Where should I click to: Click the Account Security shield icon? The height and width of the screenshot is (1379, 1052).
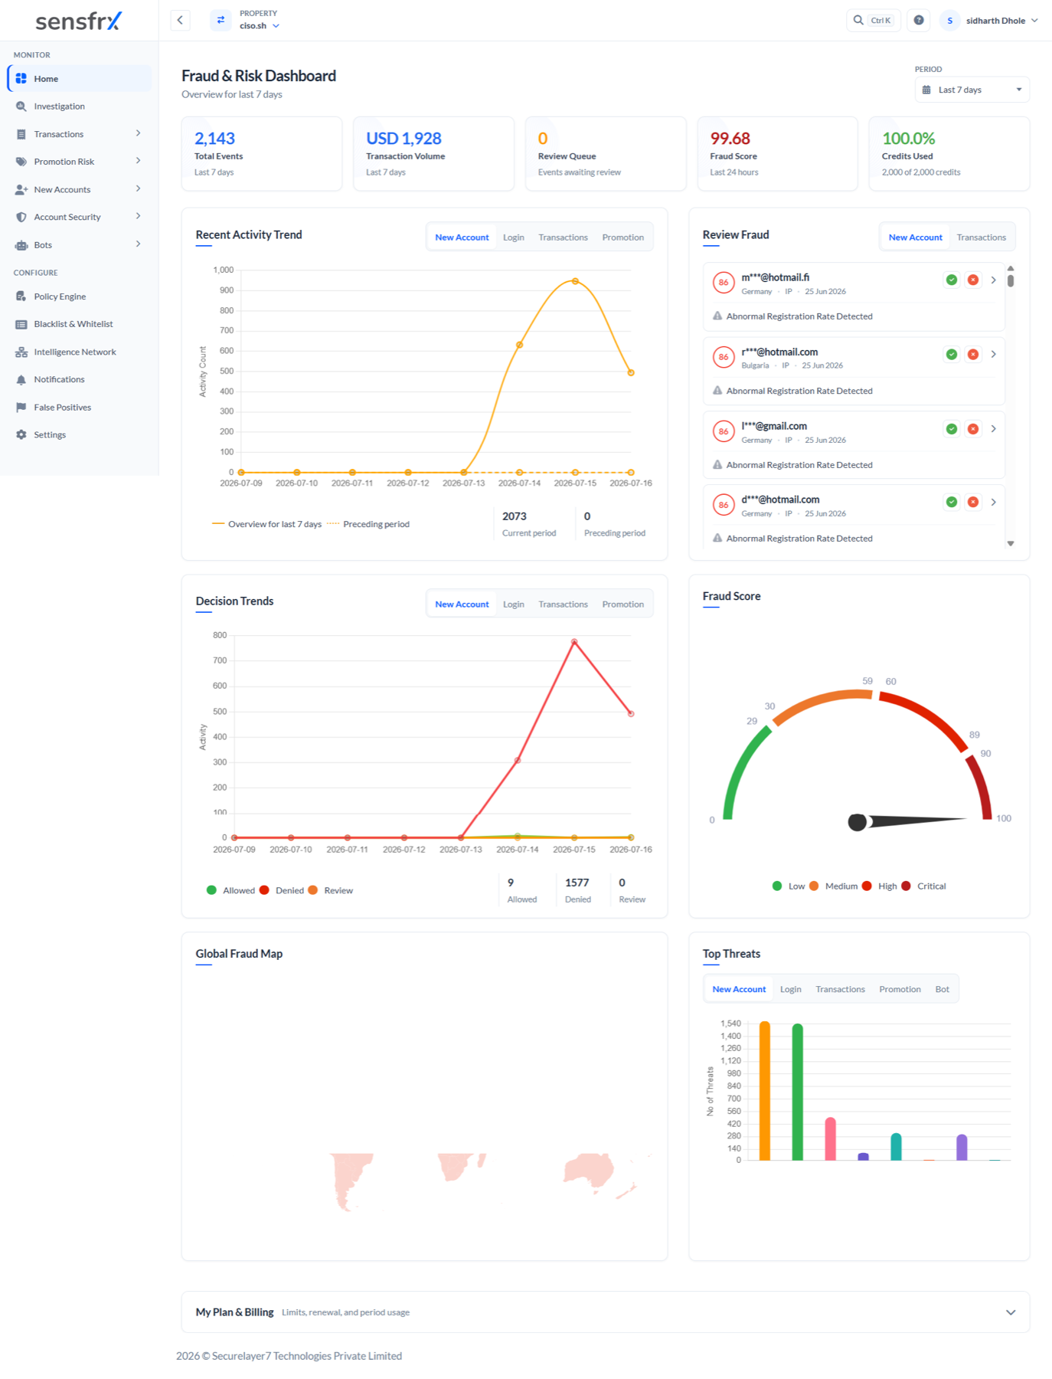click(21, 217)
